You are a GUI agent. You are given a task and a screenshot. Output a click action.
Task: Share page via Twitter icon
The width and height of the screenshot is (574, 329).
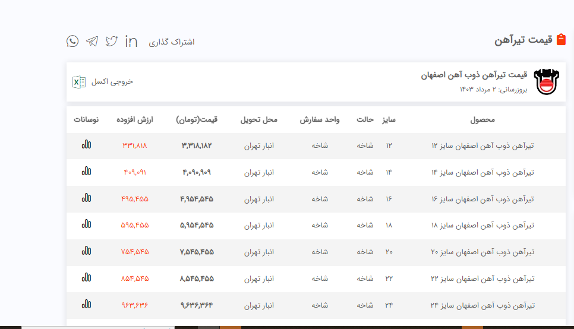(x=112, y=41)
